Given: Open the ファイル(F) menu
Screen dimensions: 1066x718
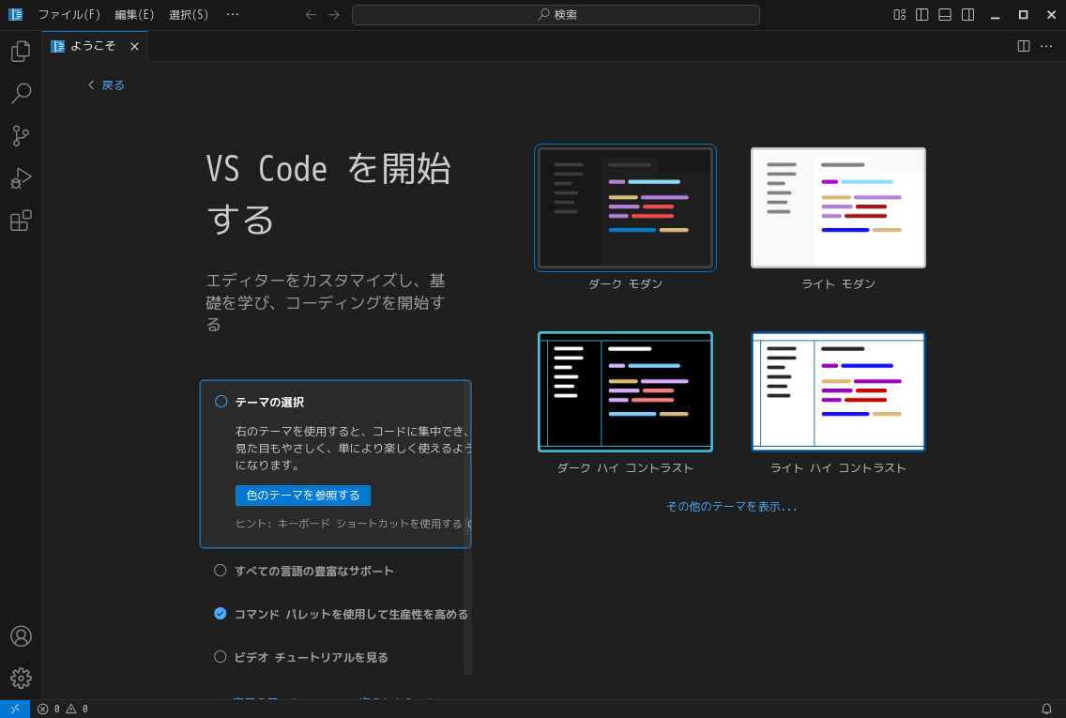Looking at the screenshot, I should pyautogui.click(x=69, y=14).
